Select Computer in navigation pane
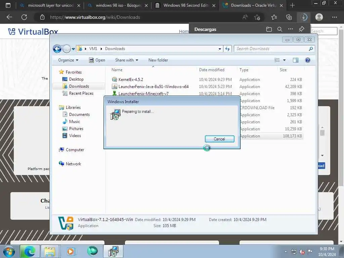Image resolution: width=344 pixels, height=258 pixels. tap(75, 149)
